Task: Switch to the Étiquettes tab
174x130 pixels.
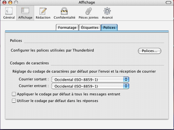Action: pyautogui.click(x=89, y=28)
